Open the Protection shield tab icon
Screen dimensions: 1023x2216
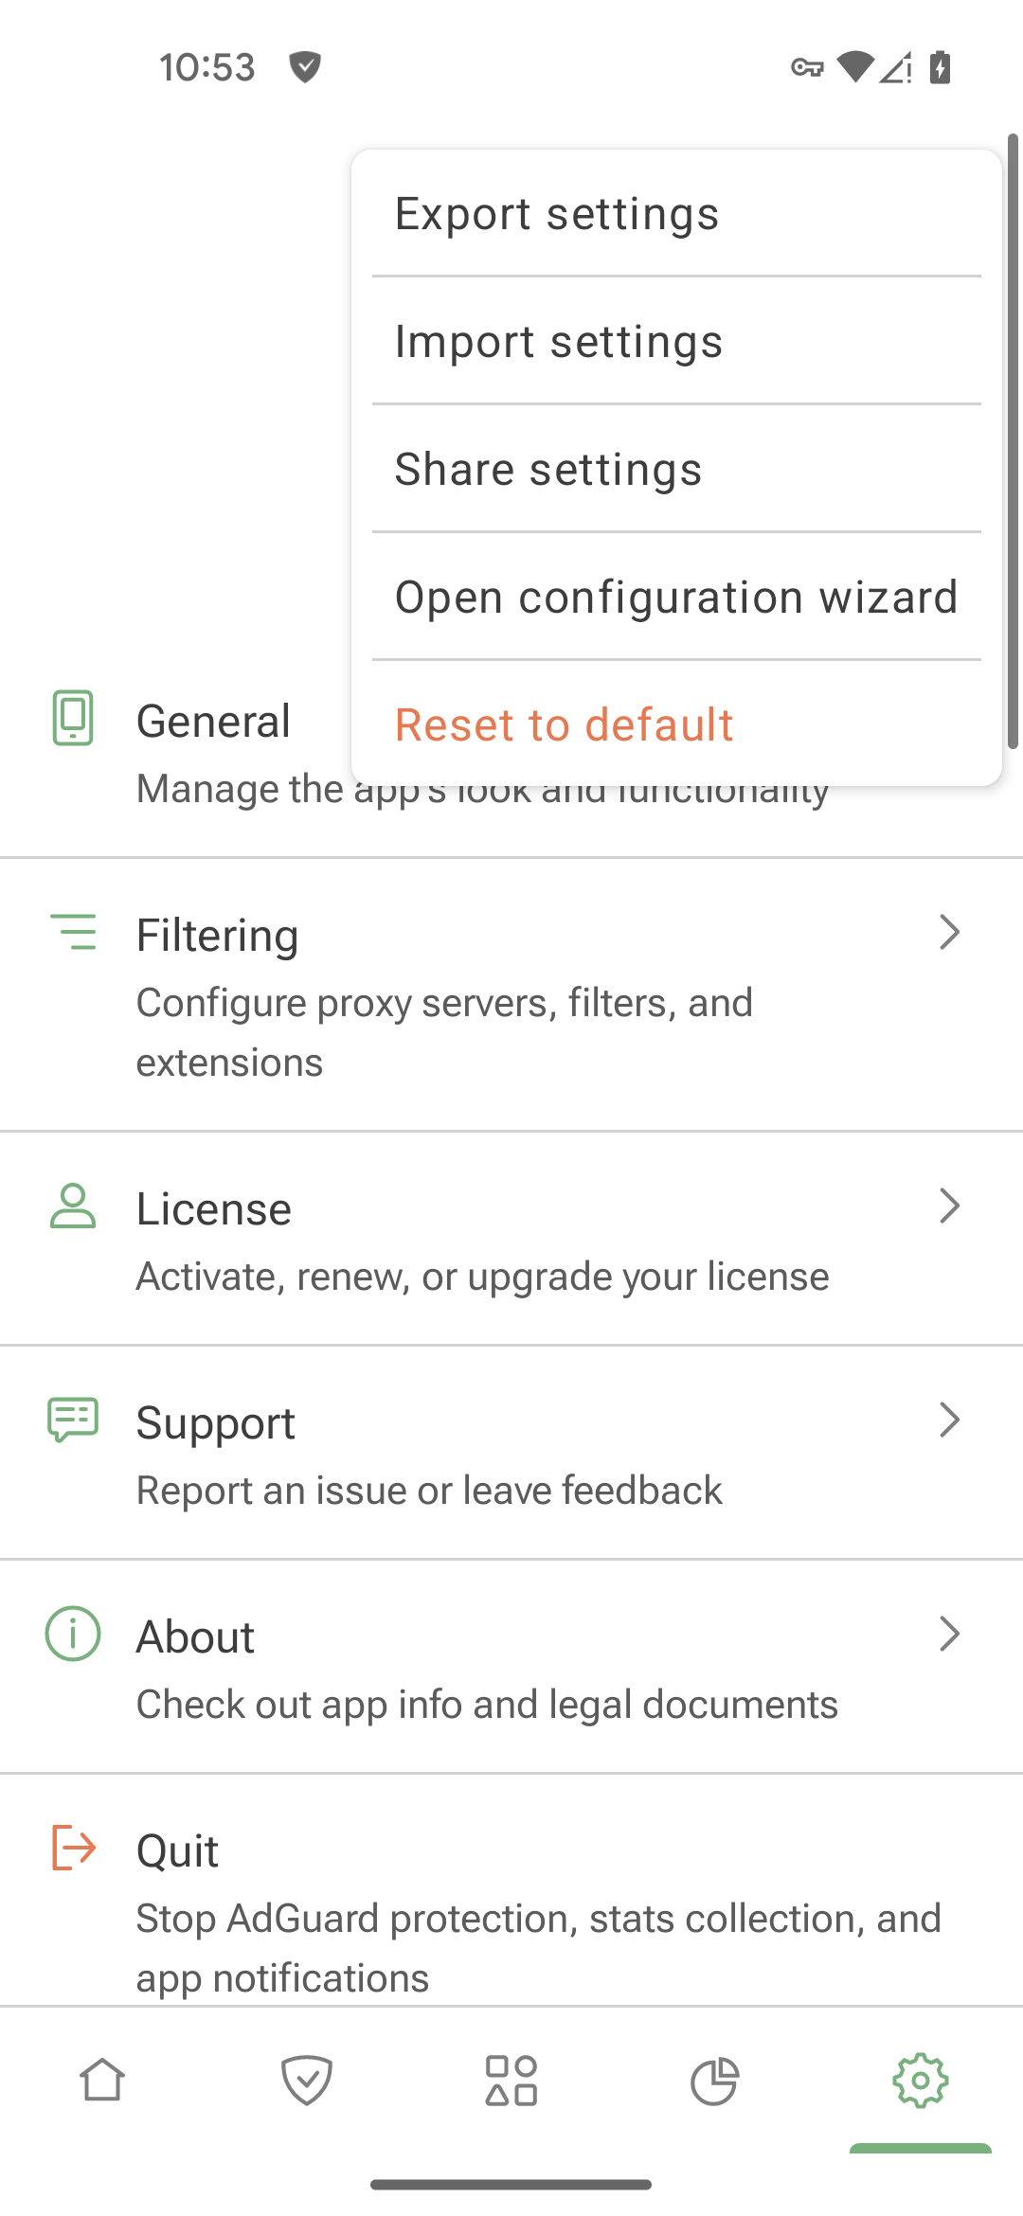click(307, 2081)
